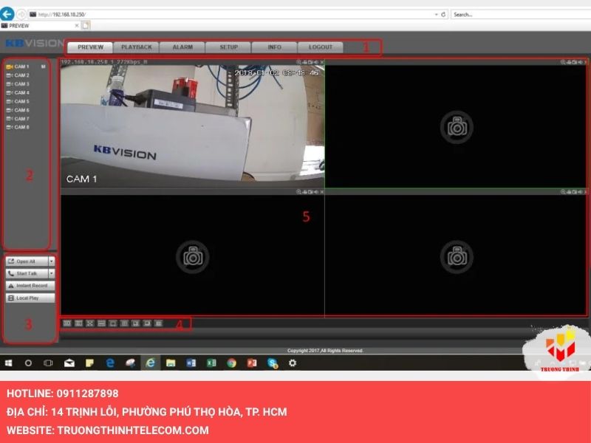The height and width of the screenshot is (443, 591).
Task: Click second icon in bottom layout toolbar
Action: (78, 323)
